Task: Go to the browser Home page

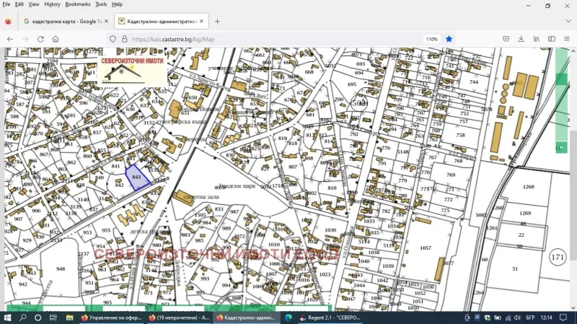Action: (56, 39)
